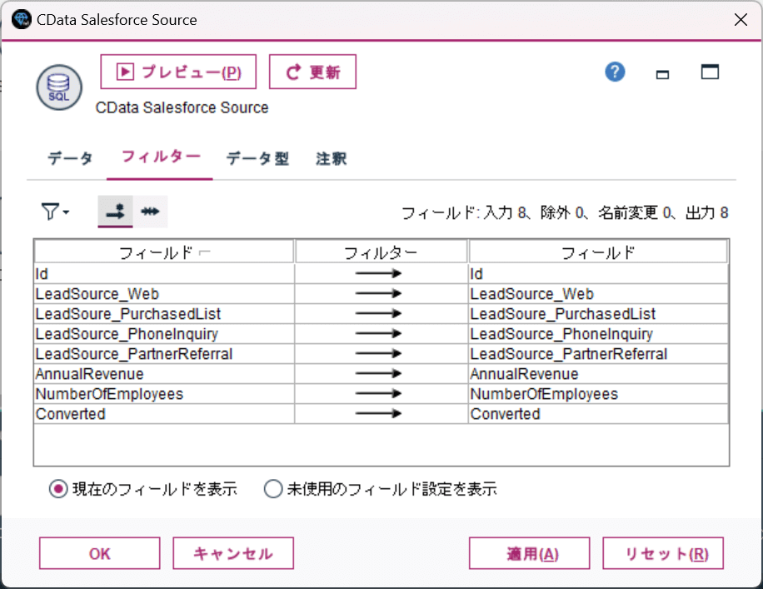The image size is (763, 589).
Task: Toggle filter arrow for LeadSource_Web field
Action: [x=381, y=294]
